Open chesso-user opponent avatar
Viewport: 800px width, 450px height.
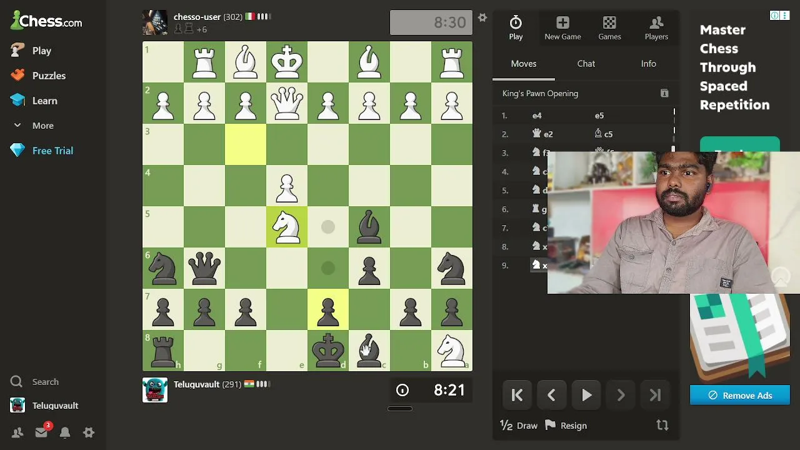point(155,22)
